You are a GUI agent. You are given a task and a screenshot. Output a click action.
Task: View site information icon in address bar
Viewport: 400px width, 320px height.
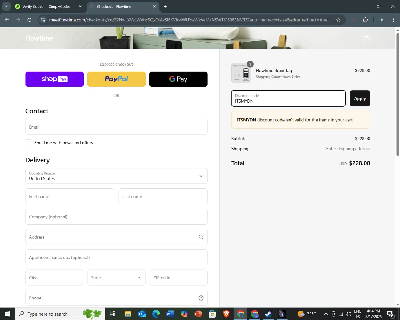click(43, 20)
